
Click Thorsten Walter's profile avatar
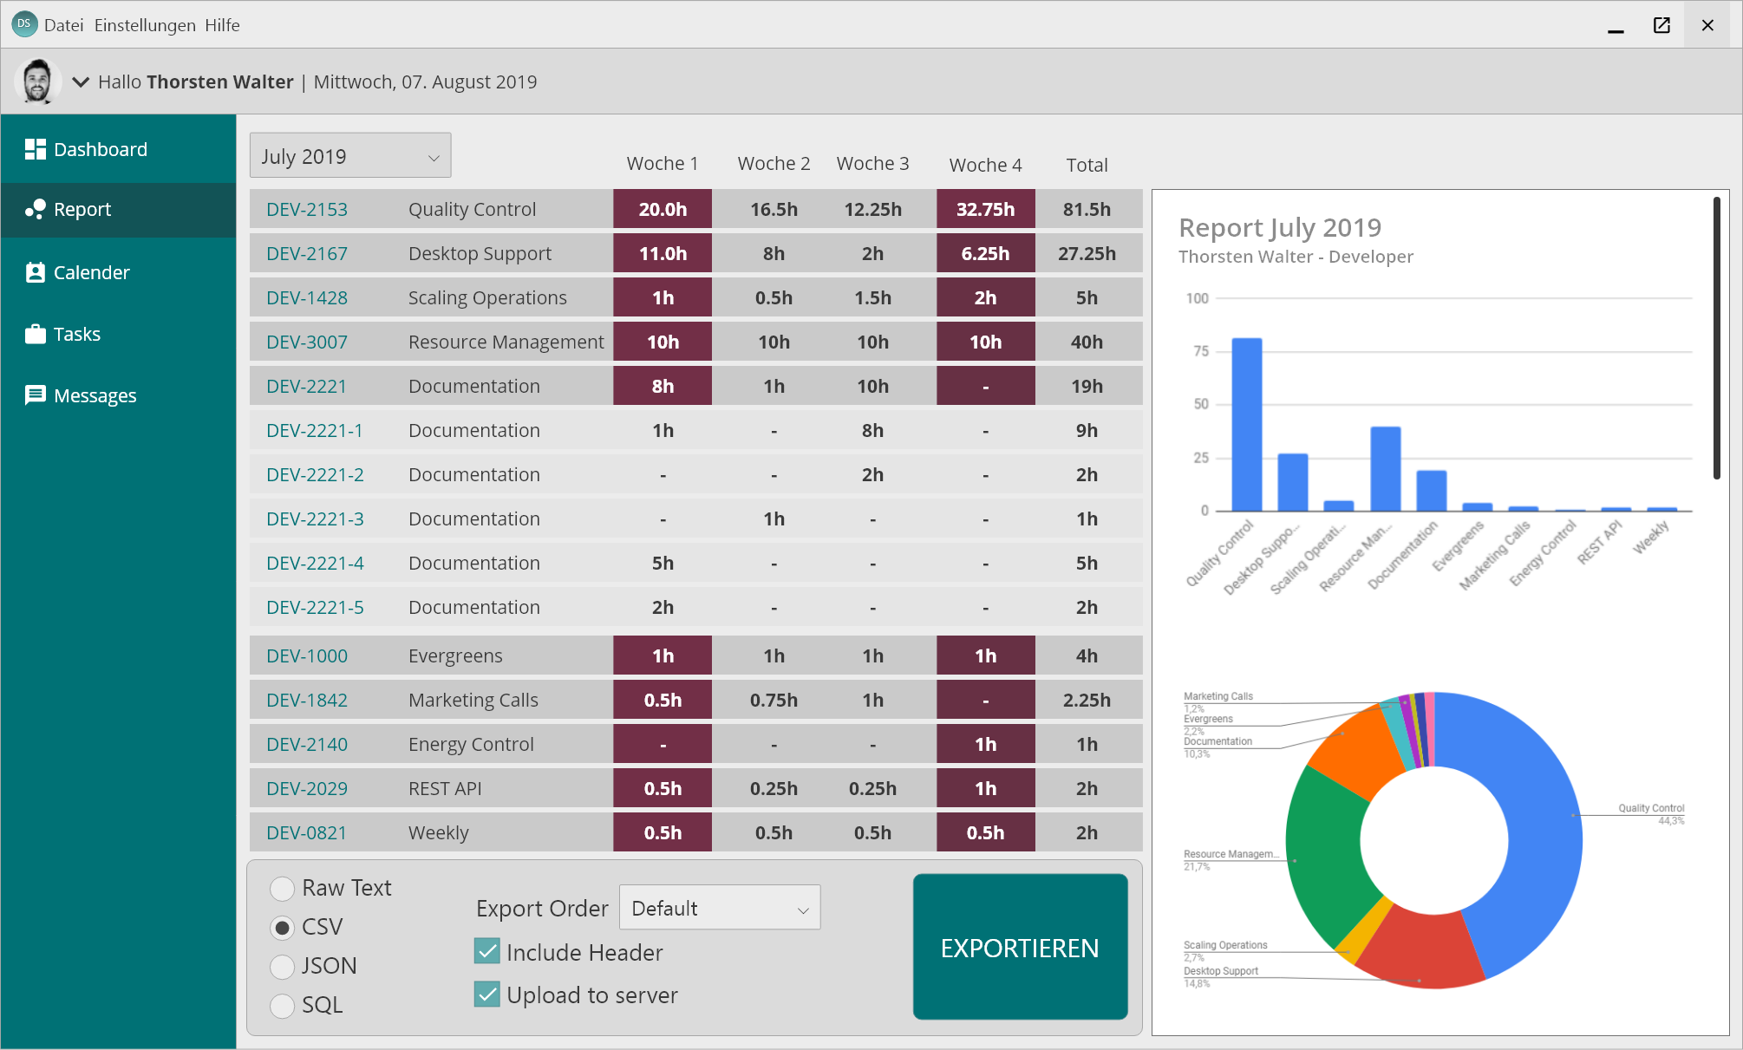tap(37, 82)
